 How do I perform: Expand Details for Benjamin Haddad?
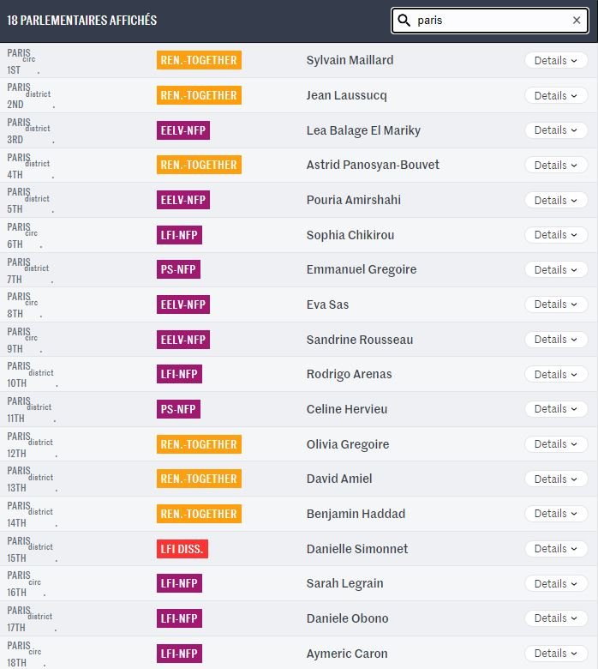tap(556, 513)
